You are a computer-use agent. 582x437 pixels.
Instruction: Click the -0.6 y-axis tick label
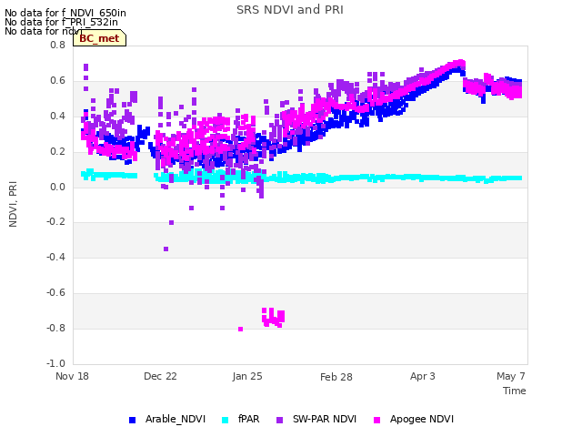[x=55, y=293]
